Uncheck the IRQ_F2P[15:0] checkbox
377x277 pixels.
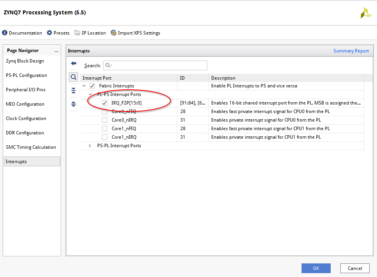coord(105,103)
